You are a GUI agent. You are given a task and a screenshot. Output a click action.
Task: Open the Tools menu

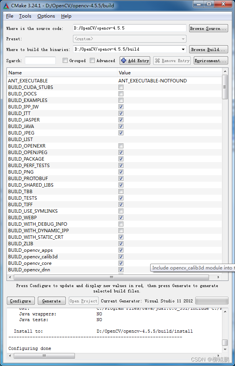[25, 16]
